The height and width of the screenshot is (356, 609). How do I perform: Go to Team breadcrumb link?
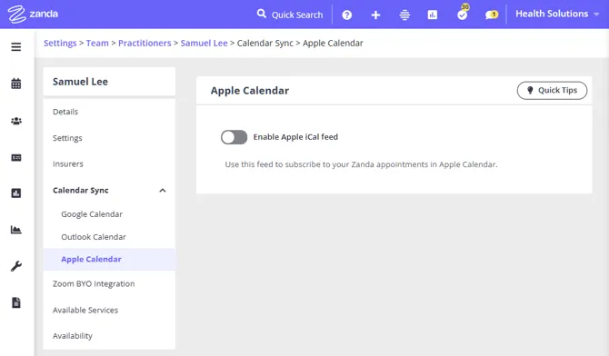click(x=97, y=43)
